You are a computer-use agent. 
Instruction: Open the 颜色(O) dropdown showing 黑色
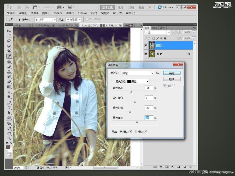click(x=138, y=81)
